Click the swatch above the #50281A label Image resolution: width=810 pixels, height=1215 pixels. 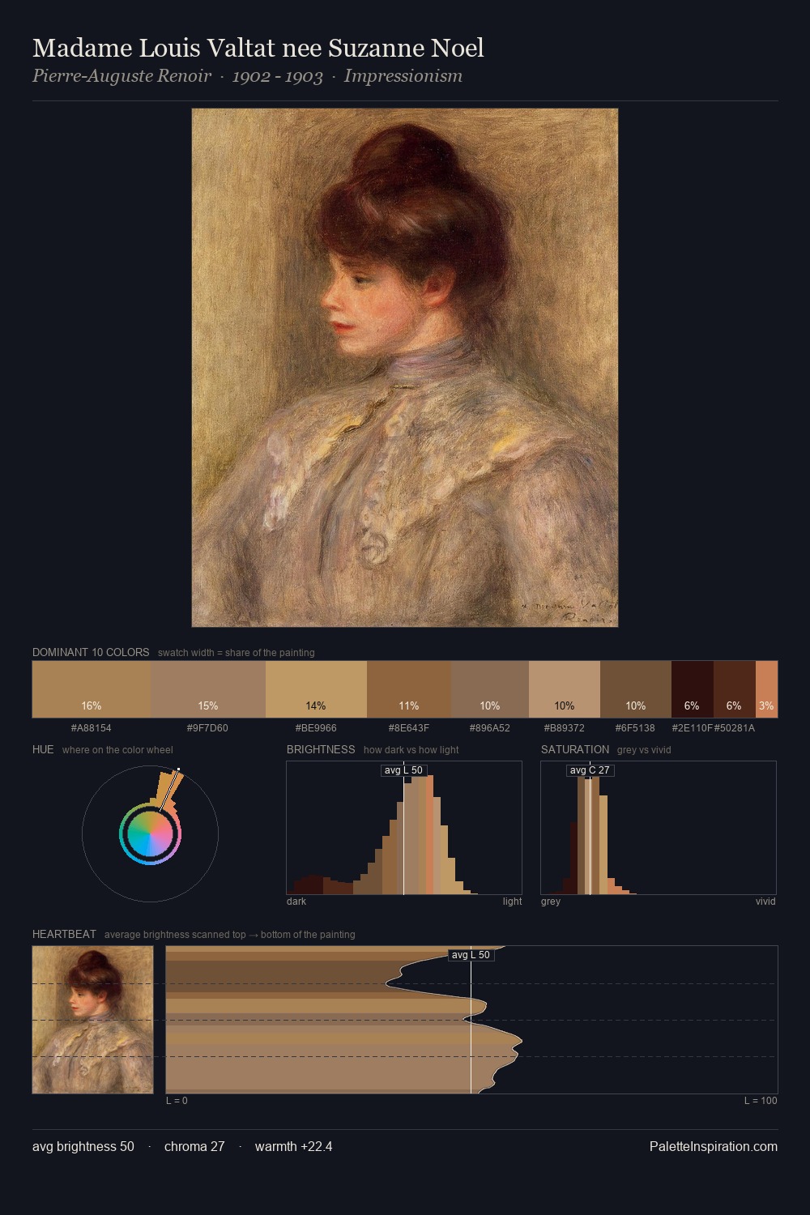[735, 689]
